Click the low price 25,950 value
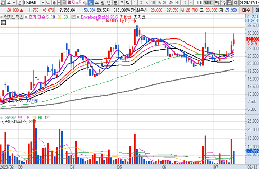This screenshot has height=169, width=259. point(231,10)
